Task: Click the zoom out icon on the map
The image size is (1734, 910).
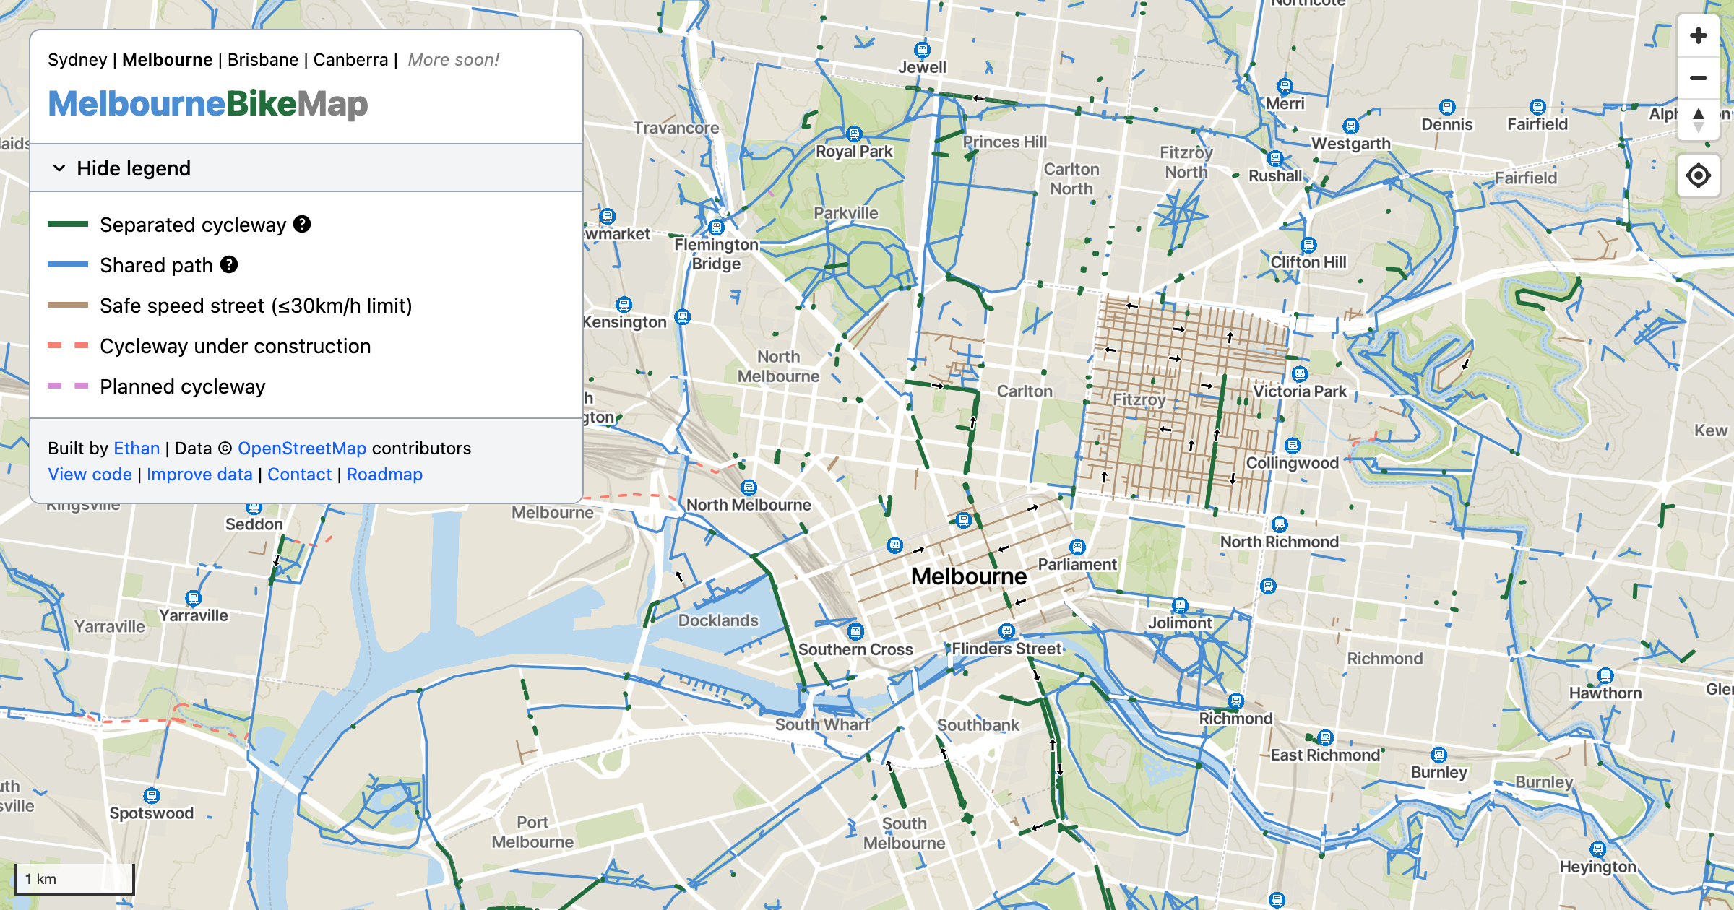Action: click(1698, 78)
